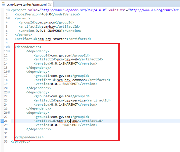Click the version value on line 14

[x=64, y=63]
